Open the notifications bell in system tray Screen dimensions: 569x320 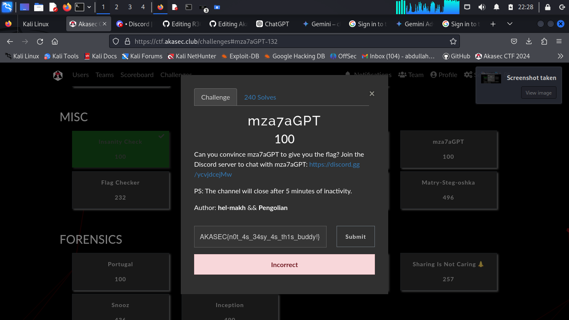coord(497,7)
